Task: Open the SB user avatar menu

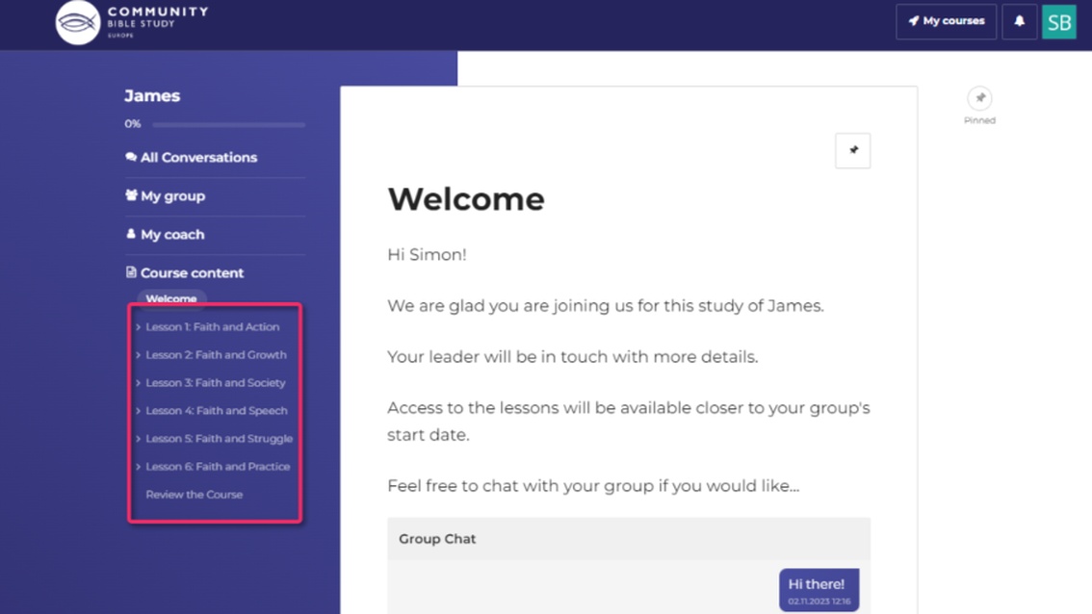Action: click(1058, 21)
